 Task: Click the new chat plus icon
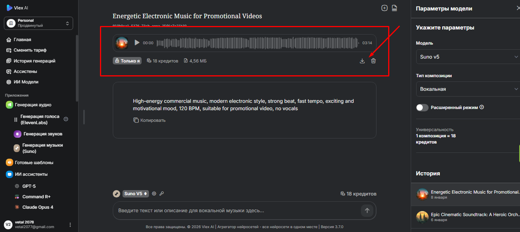[x=384, y=8]
